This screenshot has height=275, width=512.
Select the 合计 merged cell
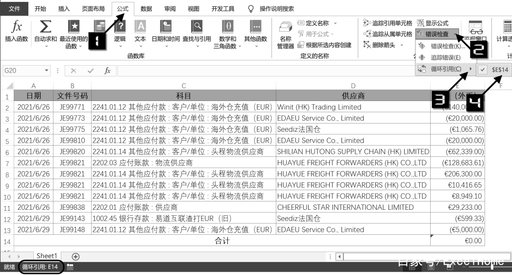pos(222,241)
